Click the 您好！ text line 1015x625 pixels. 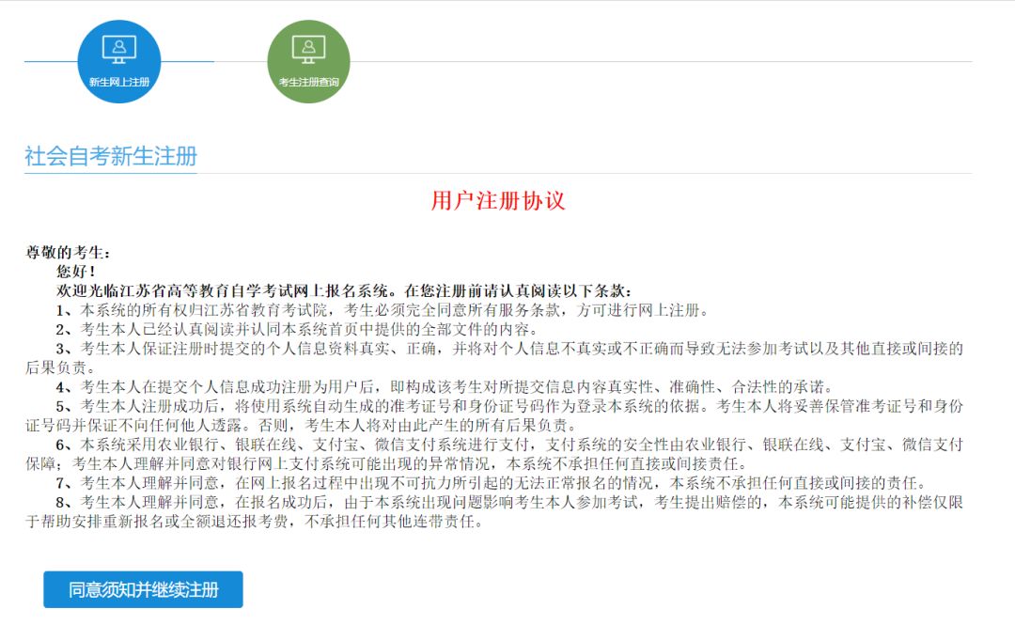point(76,271)
